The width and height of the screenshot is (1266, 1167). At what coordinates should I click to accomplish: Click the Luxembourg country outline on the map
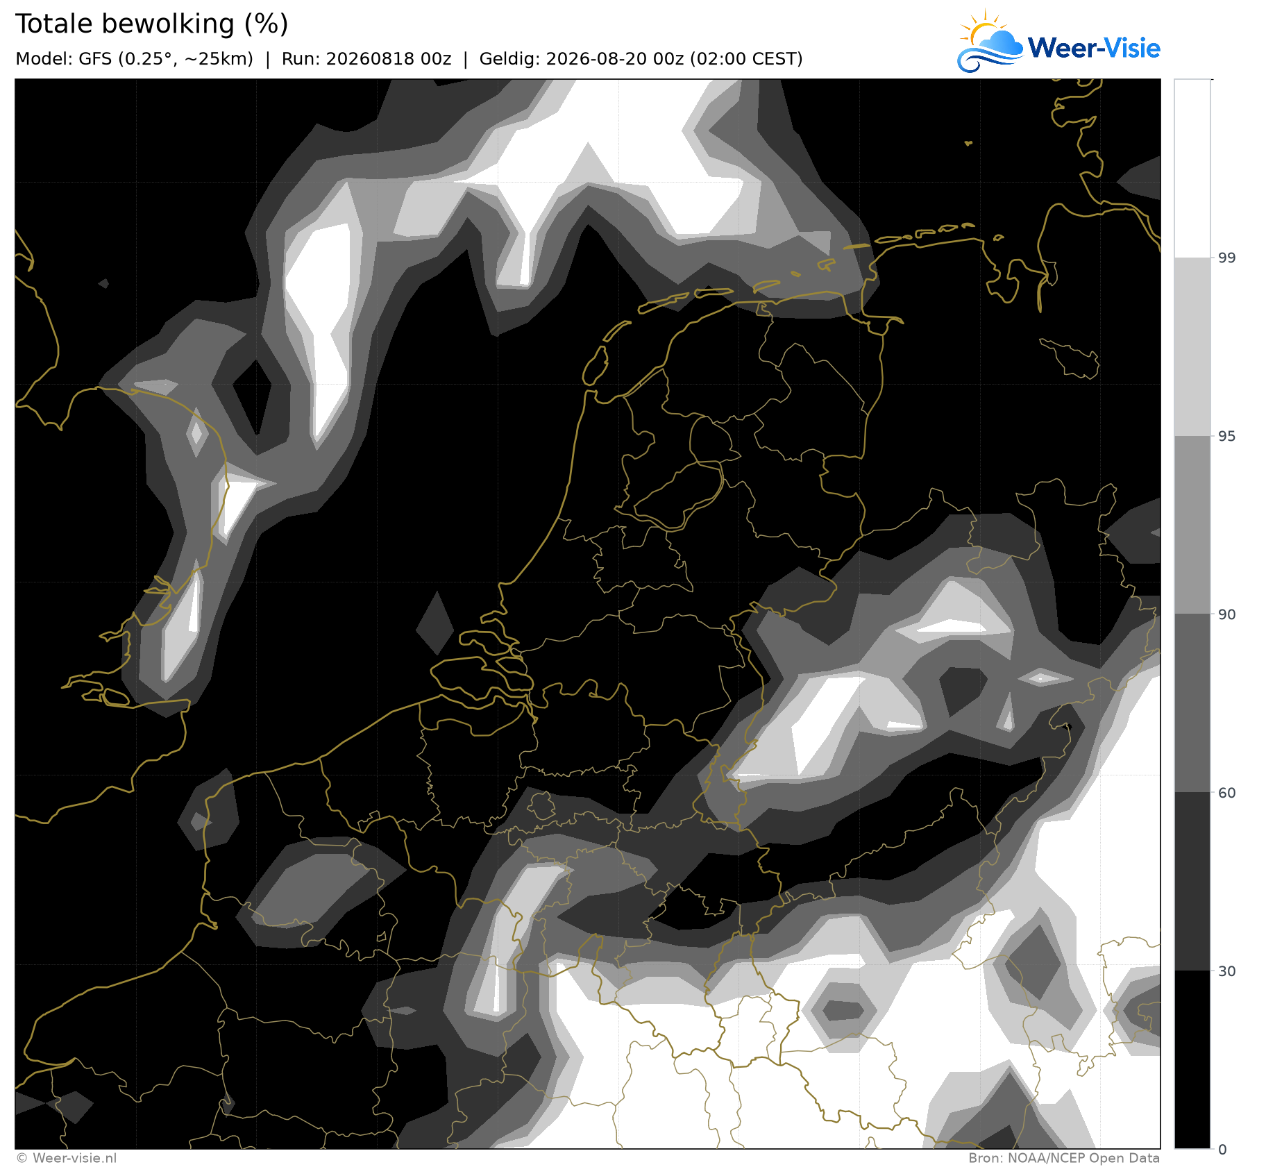tap(542, 805)
